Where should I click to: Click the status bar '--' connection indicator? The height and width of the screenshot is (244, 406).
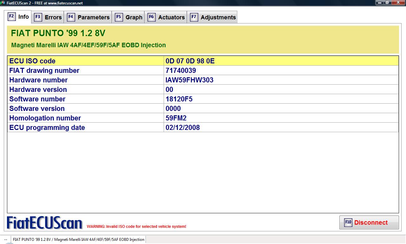coord(6,240)
